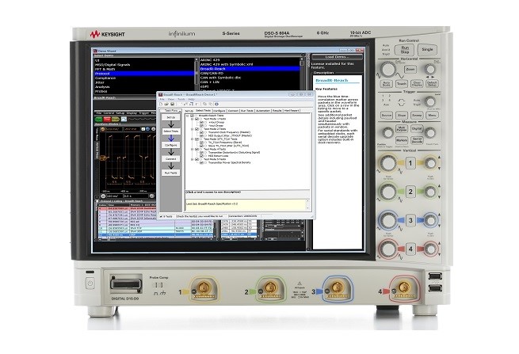This screenshot has width=519, height=354.
Task: Toggle Transmit Clock Frequency (Master) checkbox
Action: pyautogui.click(x=201, y=132)
